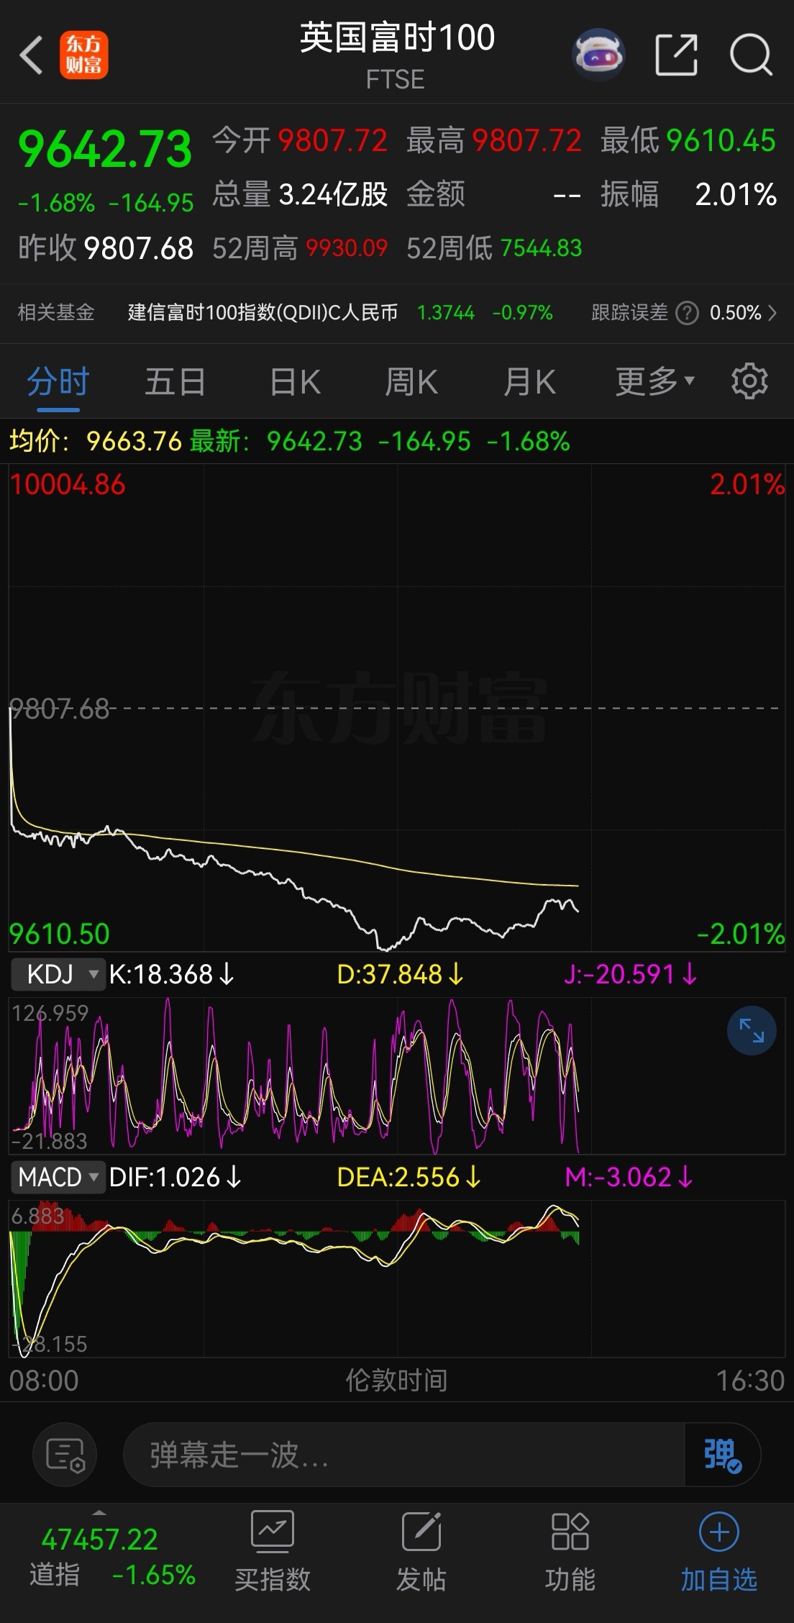Open the search magnifier icon

pos(751,55)
